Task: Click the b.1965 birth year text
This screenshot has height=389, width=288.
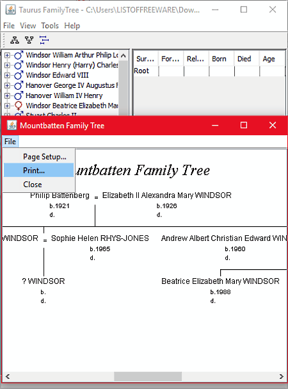Action: pyautogui.click(x=100, y=249)
